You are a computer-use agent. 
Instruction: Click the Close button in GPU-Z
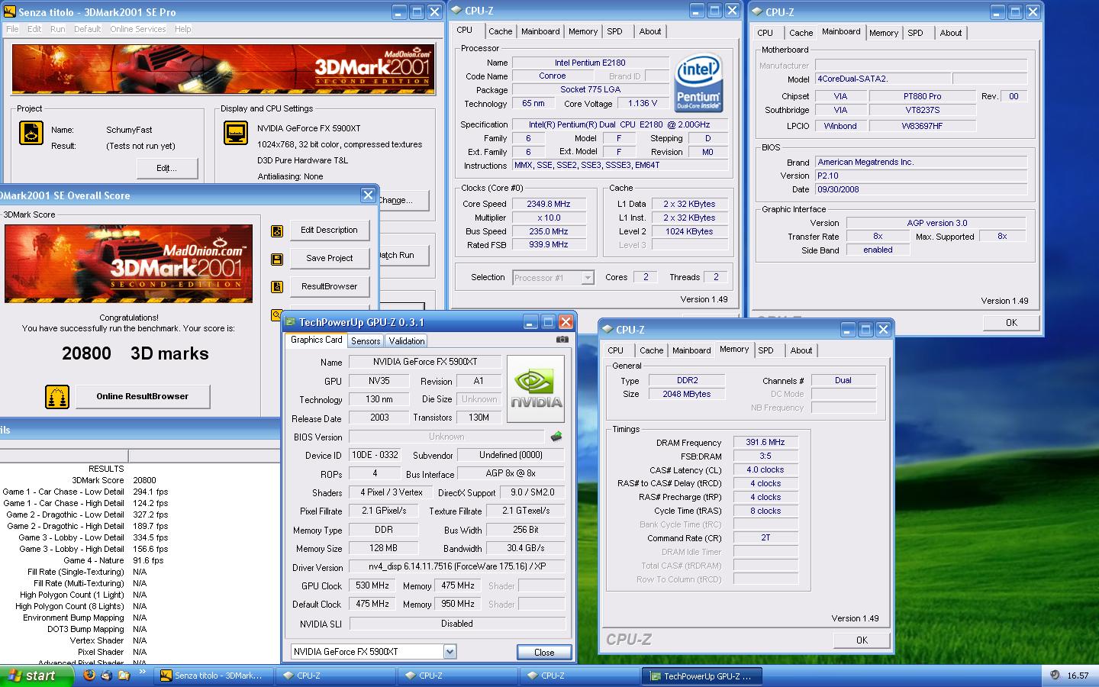[544, 652]
